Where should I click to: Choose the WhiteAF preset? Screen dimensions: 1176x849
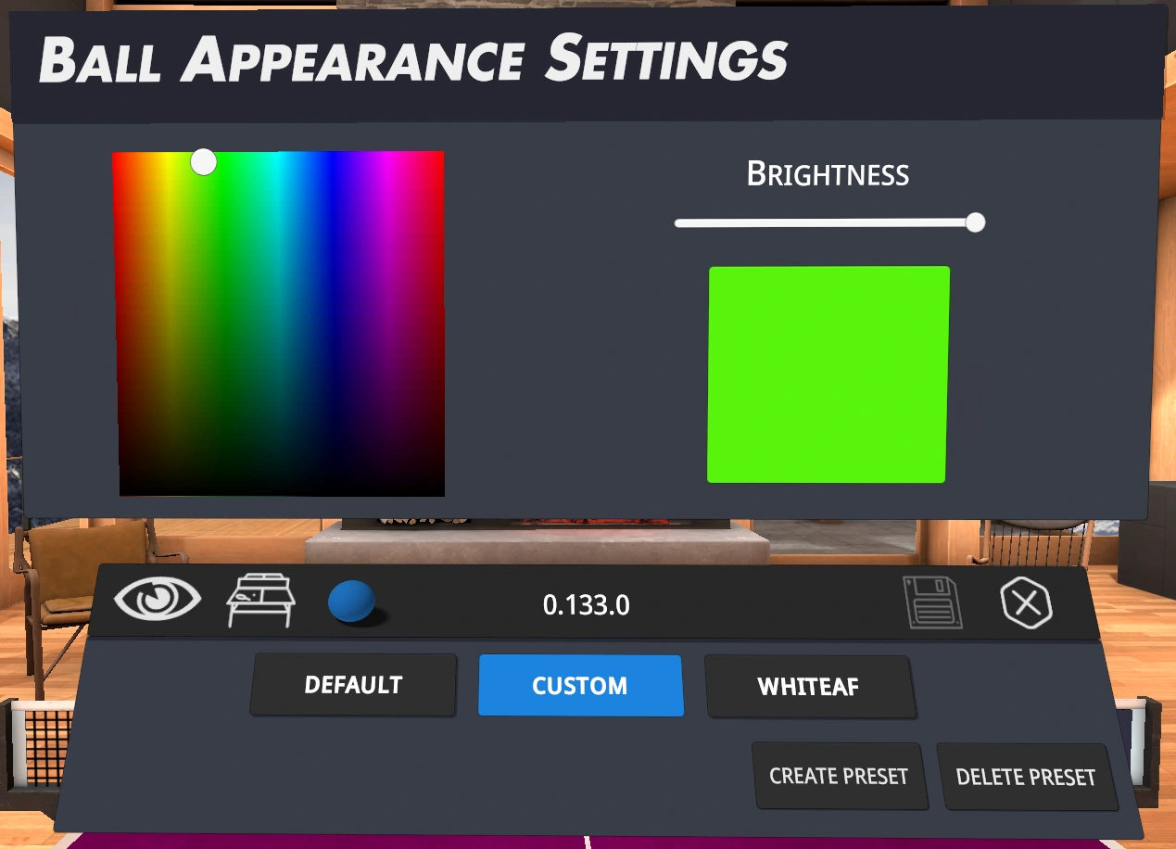(x=808, y=687)
